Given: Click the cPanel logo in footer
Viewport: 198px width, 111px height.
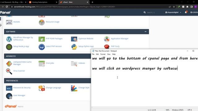Looking at the screenshot, I should pyautogui.click(x=11, y=106).
